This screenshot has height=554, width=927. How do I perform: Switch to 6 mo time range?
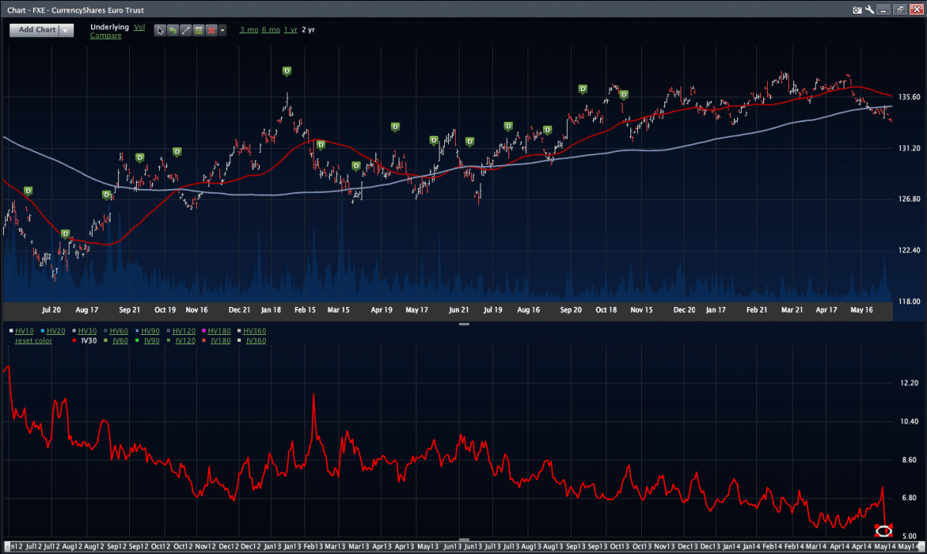point(270,29)
